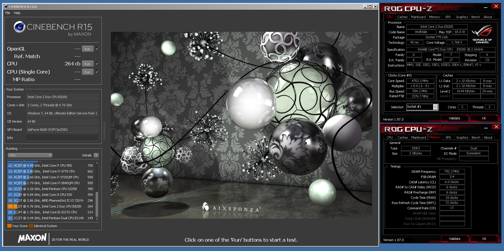Image resolution: width=504 pixels, height=251 pixels.
Task: Select ranking row AMD Phenom II X3 720
Action: tap(50, 201)
